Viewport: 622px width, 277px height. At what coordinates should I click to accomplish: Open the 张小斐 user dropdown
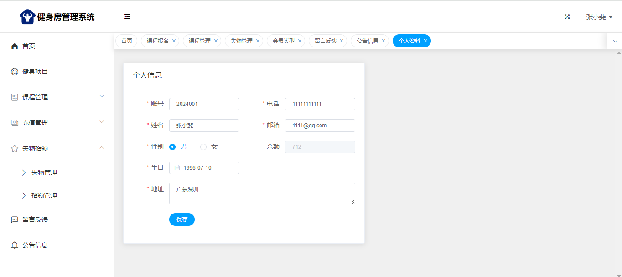click(x=599, y=17)
